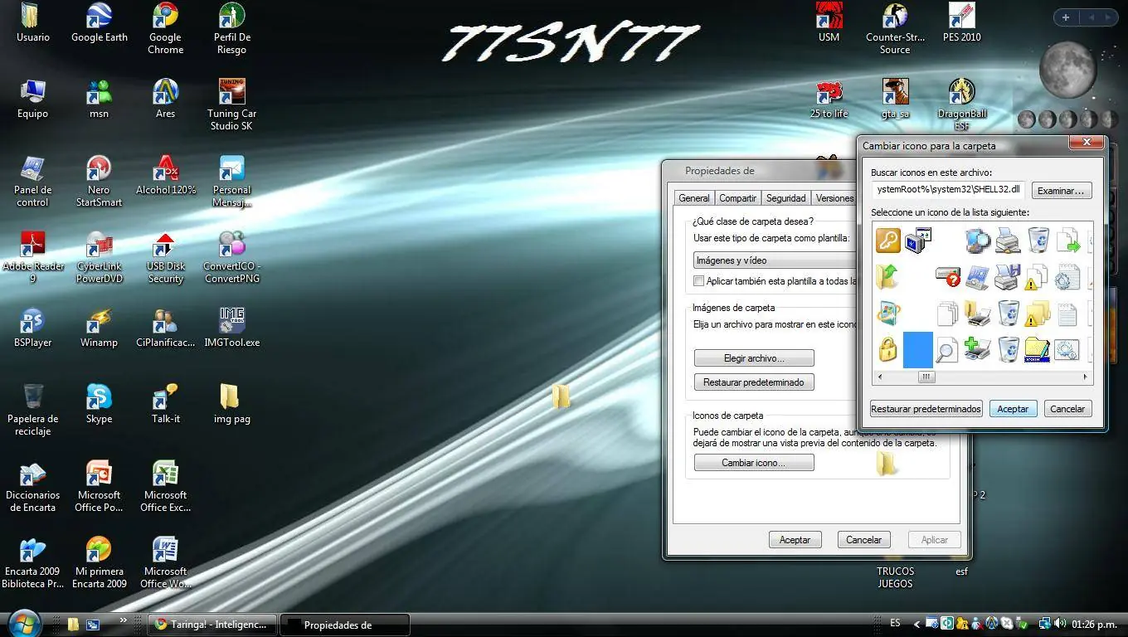Select the highlighted blue blank icon
The width and height of the screenshot is (1128, 637).
coord(918,349)
